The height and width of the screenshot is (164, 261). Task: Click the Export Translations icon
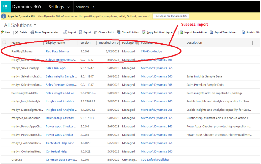click(212, 33)
